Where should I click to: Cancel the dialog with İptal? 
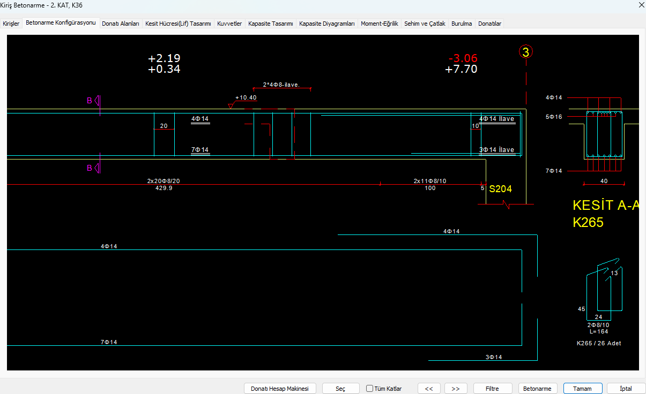[x=626, y=389]
